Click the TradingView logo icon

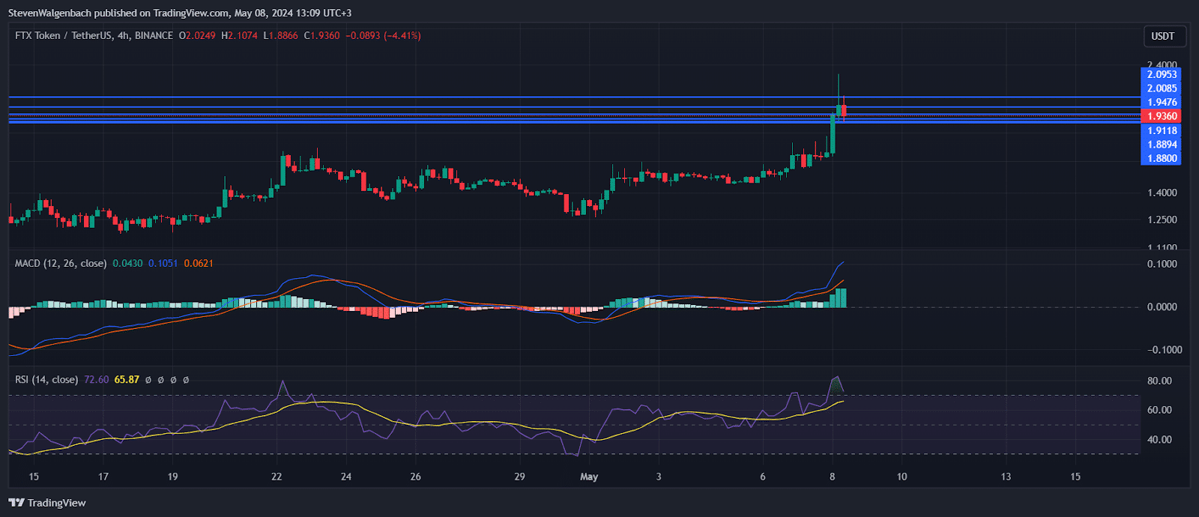point(16,503)
